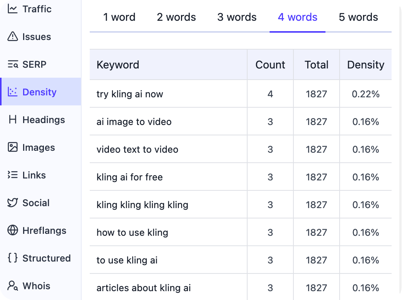Image resolution: width=402 pixels, height=300 pixels.
Task: Click the Hreflangs globe icon
Action: (x=13, y=230)
